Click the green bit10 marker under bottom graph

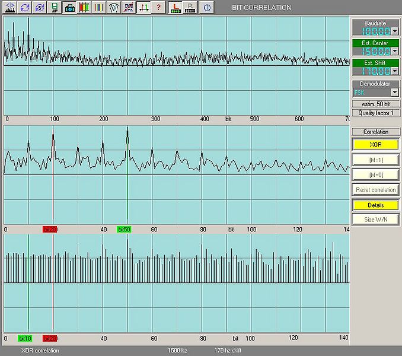pos(25,338)
